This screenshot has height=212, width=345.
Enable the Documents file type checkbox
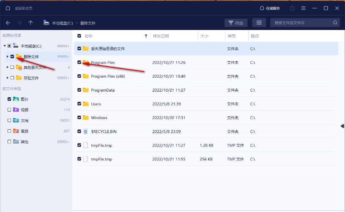point(9,120)
